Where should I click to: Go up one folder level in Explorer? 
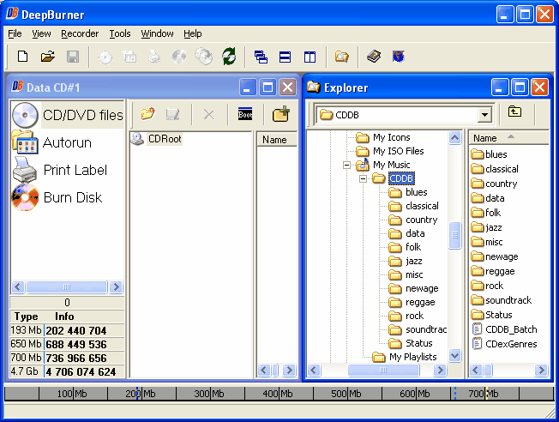pos(514,112)
